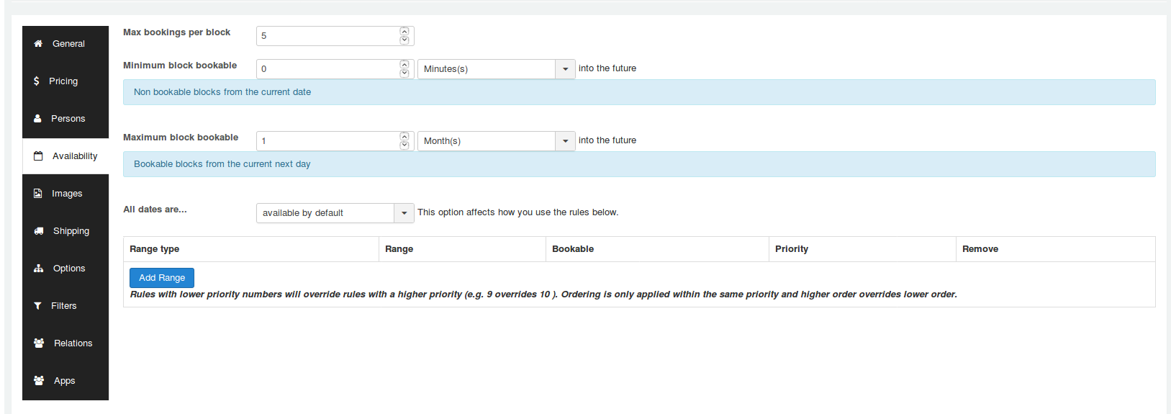Click the Persons user icon

pyautogui.click(x=38, y=119)
